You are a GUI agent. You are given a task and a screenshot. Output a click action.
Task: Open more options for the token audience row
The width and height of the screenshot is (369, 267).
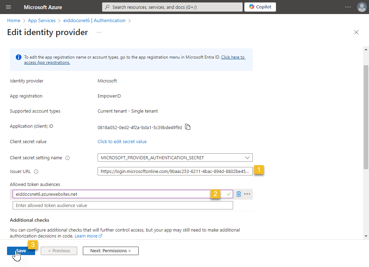(247, 194)
